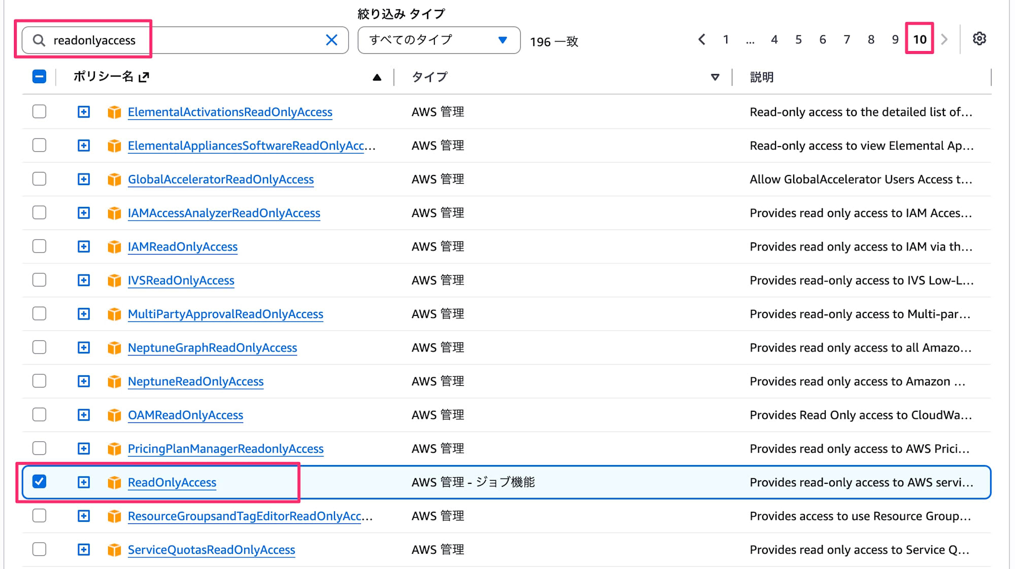Expand PricingPlanManagerReadonlyAccess policy details
This screenshot has width=1015, height=569.
[x=84, y=449]
